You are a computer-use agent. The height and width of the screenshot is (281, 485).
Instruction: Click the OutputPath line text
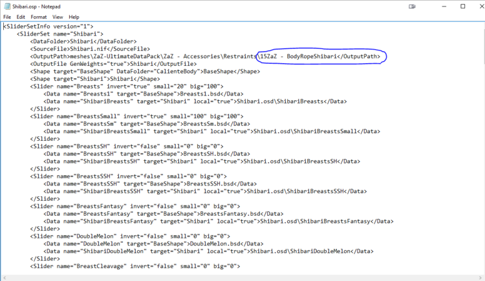coord(205,56)
